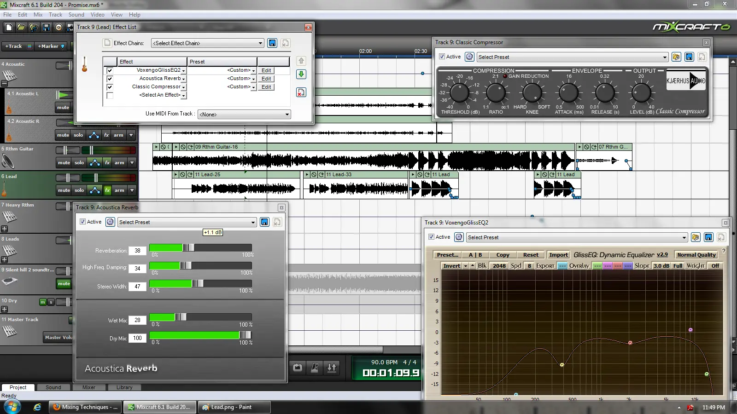Open the VoxengoGlissEQ2 Custom preset dropdown
The width and height of the screenshot is (737, 414).
(x=253, y=71)
